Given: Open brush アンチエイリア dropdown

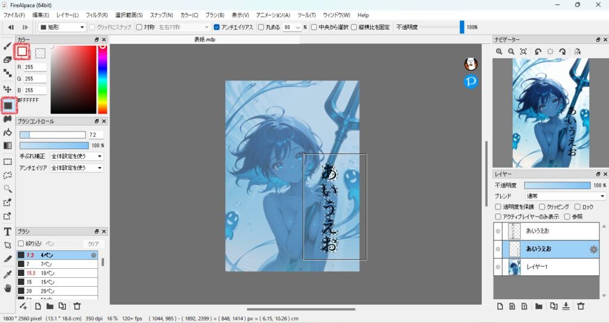Looking at the screenshot, I should pyautogui.click(x=77, y=168).
